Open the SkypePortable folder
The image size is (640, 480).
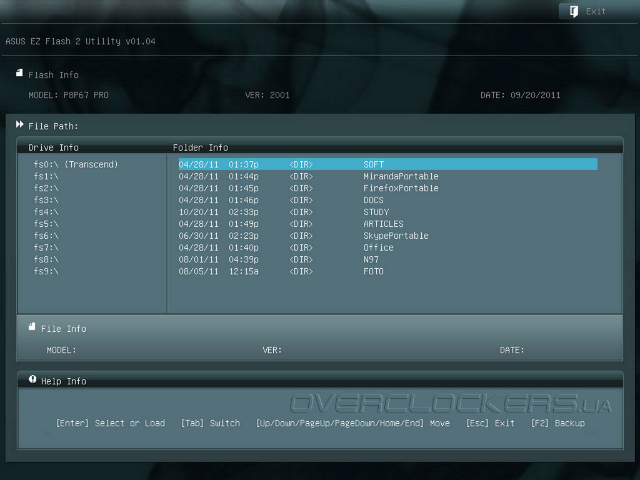387,236
